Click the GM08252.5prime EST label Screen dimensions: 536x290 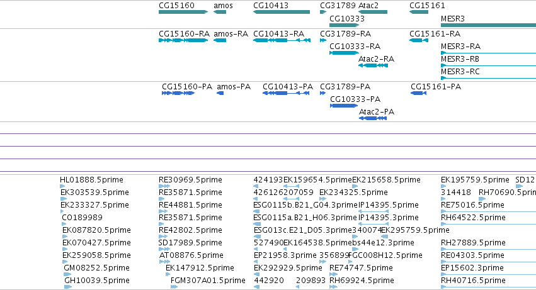pyautogui.click(x=96, y=268)
